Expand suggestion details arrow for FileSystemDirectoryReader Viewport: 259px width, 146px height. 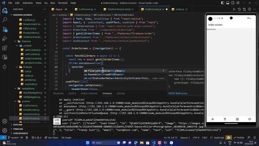point(163,71)
